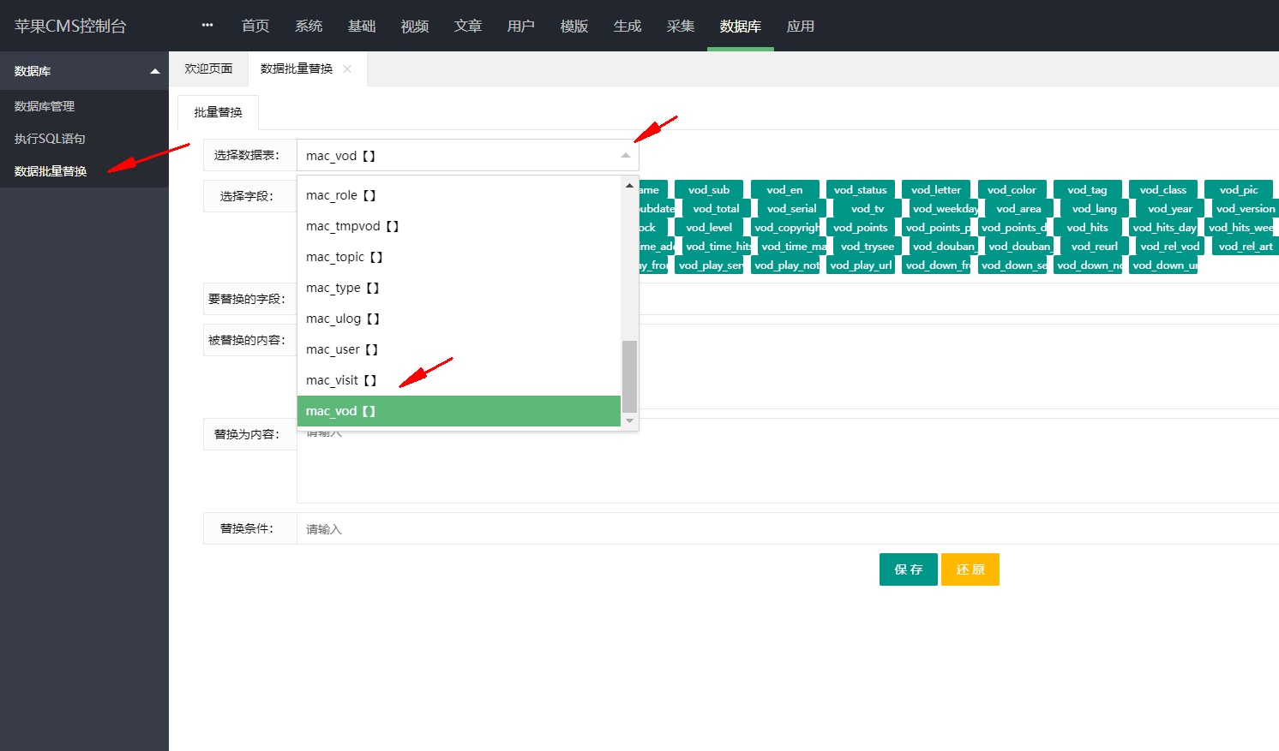The image size is (1279, 751).
Task: Open 执行SQL语句 in the sidebar
Action: click(x=50, y=139)
